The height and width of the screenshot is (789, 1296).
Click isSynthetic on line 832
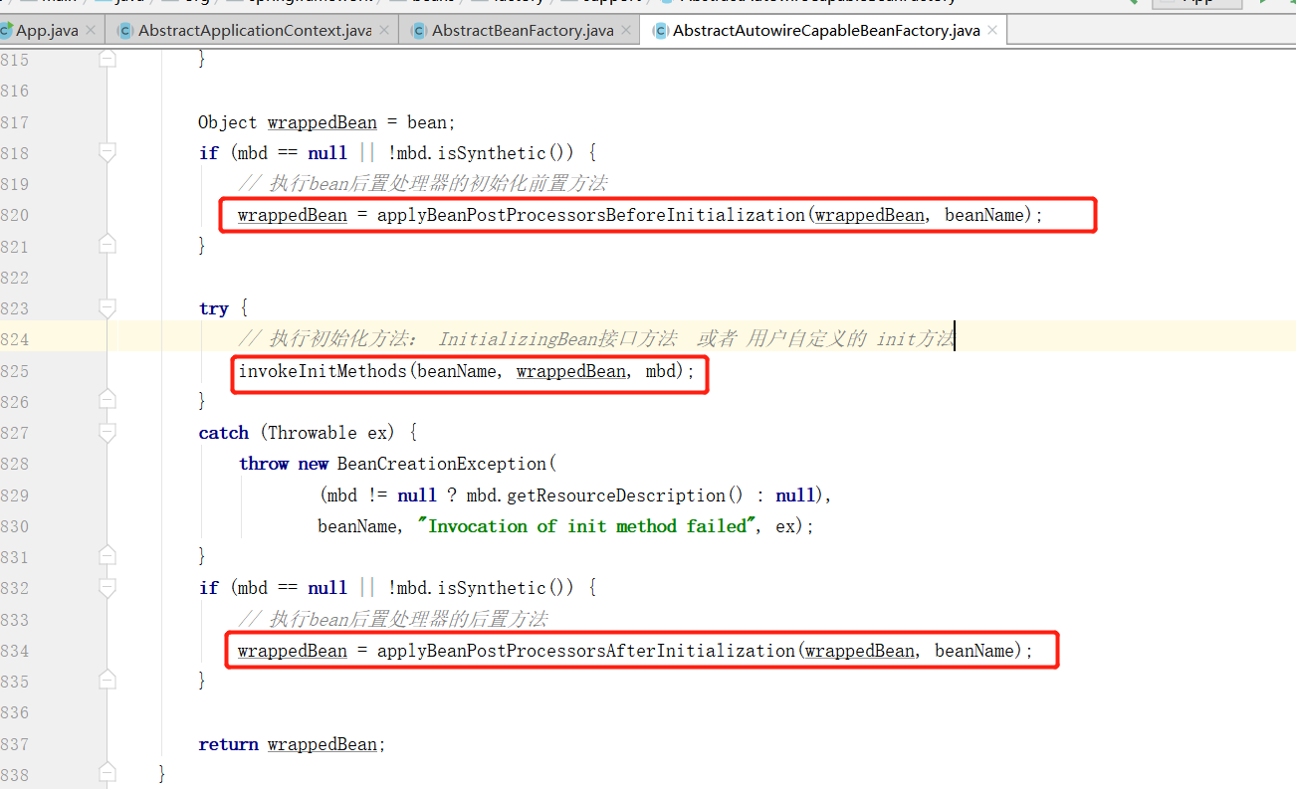click(x=492, y=588)
